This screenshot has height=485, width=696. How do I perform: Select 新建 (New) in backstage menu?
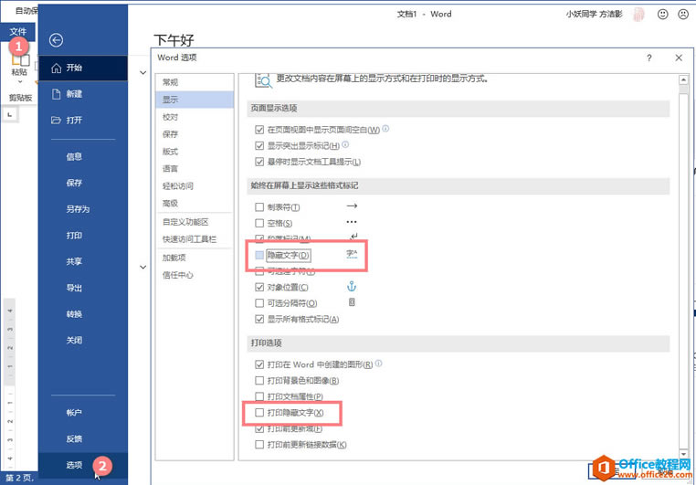coord(83,94)
